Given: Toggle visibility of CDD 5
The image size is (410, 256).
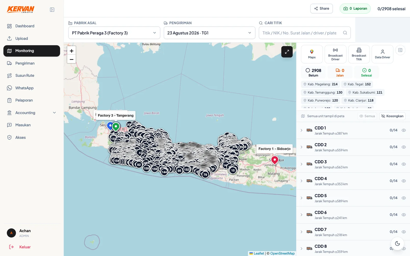Looking at the screenshot, I should point(404,198).
